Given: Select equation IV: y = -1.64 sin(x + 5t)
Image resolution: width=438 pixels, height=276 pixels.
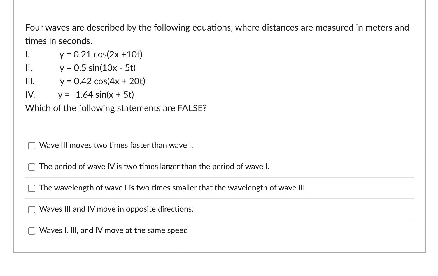Looking at the screenshot, I should 96,95.
